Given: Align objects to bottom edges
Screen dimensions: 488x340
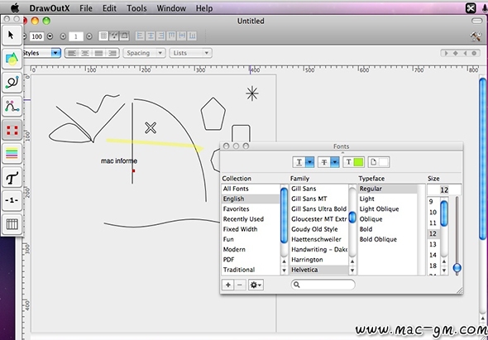Looking at the screenshot, I should coord(193,36).
